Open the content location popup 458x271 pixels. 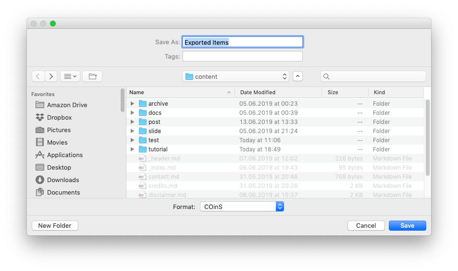(x=235, y=76)
